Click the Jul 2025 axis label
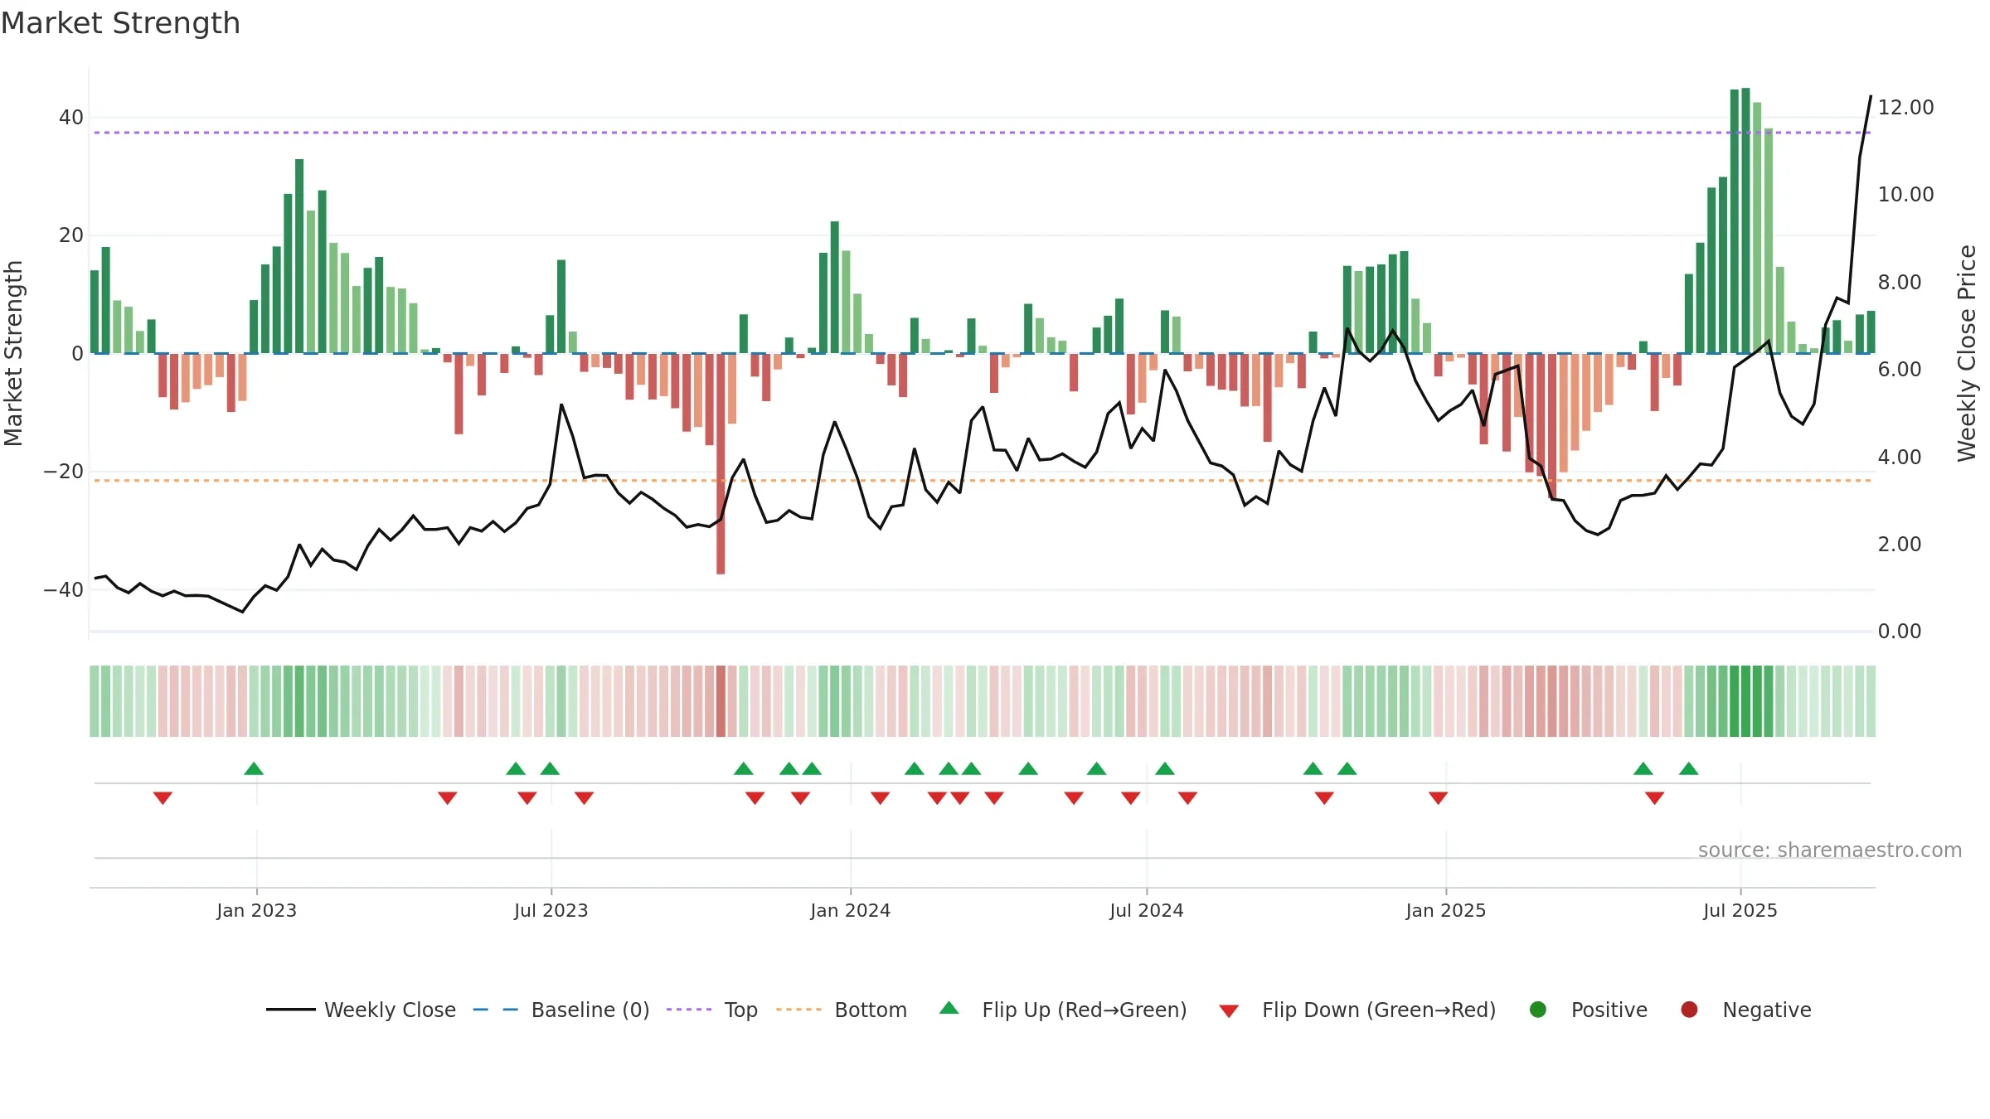The image size is (1990, 1119). [x=1740, y=910]
